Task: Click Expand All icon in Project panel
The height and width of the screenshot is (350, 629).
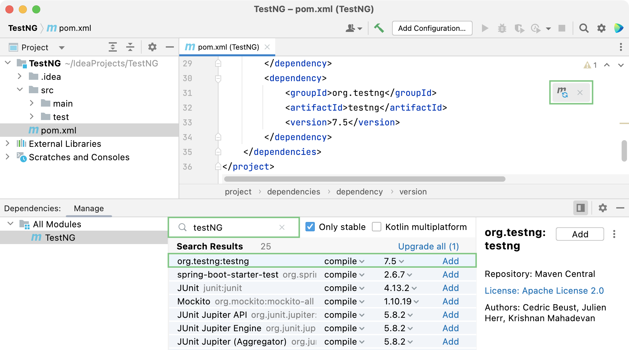Action: click(113, 47)
